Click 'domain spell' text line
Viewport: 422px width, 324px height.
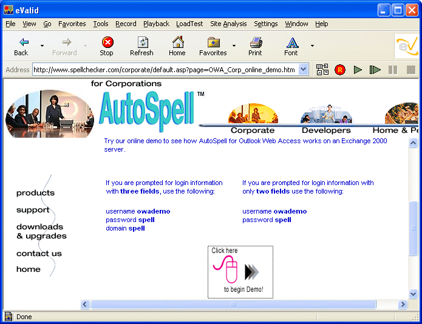pyautogui.click(x=125, y=228)
